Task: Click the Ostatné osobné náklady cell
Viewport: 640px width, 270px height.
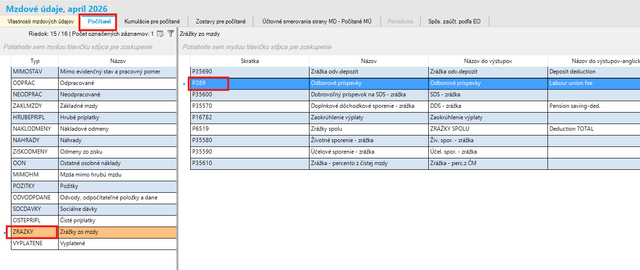Action: tap(118, 164)
